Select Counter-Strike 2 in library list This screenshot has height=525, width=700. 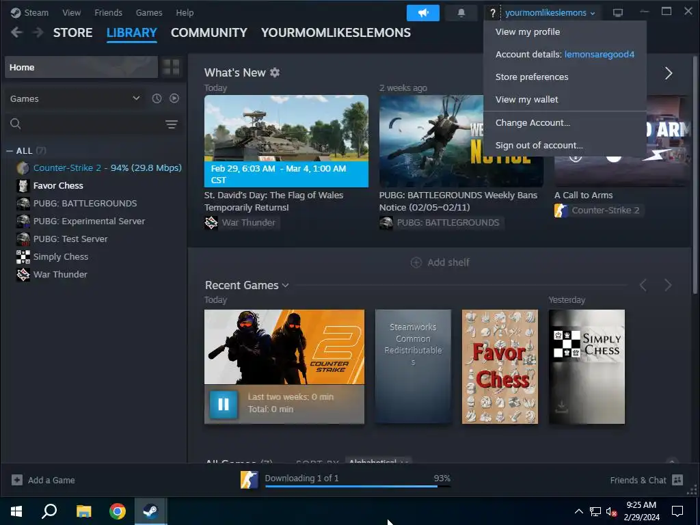tap(98, 168)
